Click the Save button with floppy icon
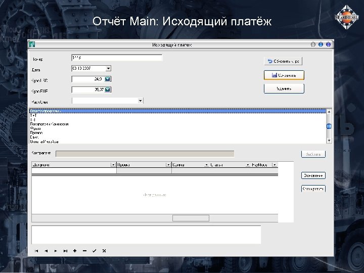 (x=284, y=75)
